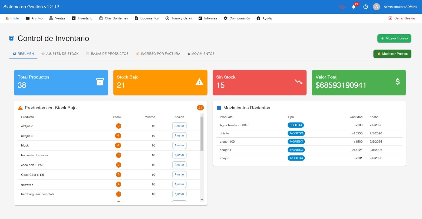Click the Ayuda question icon in menu
The width and height of the screenshot is (422, 219).
click(x=258, y=18)
